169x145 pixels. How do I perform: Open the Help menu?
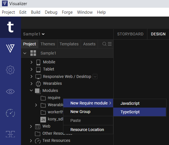tap(101, 12)
